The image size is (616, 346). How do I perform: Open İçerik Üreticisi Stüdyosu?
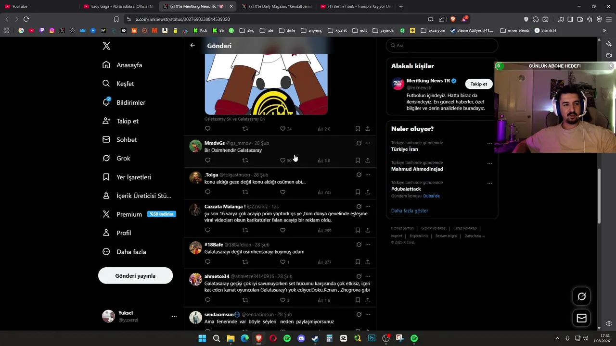(x=137, y=196)
